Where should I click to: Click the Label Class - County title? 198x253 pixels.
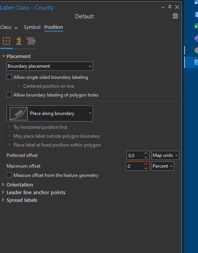(x=27, y=8)
